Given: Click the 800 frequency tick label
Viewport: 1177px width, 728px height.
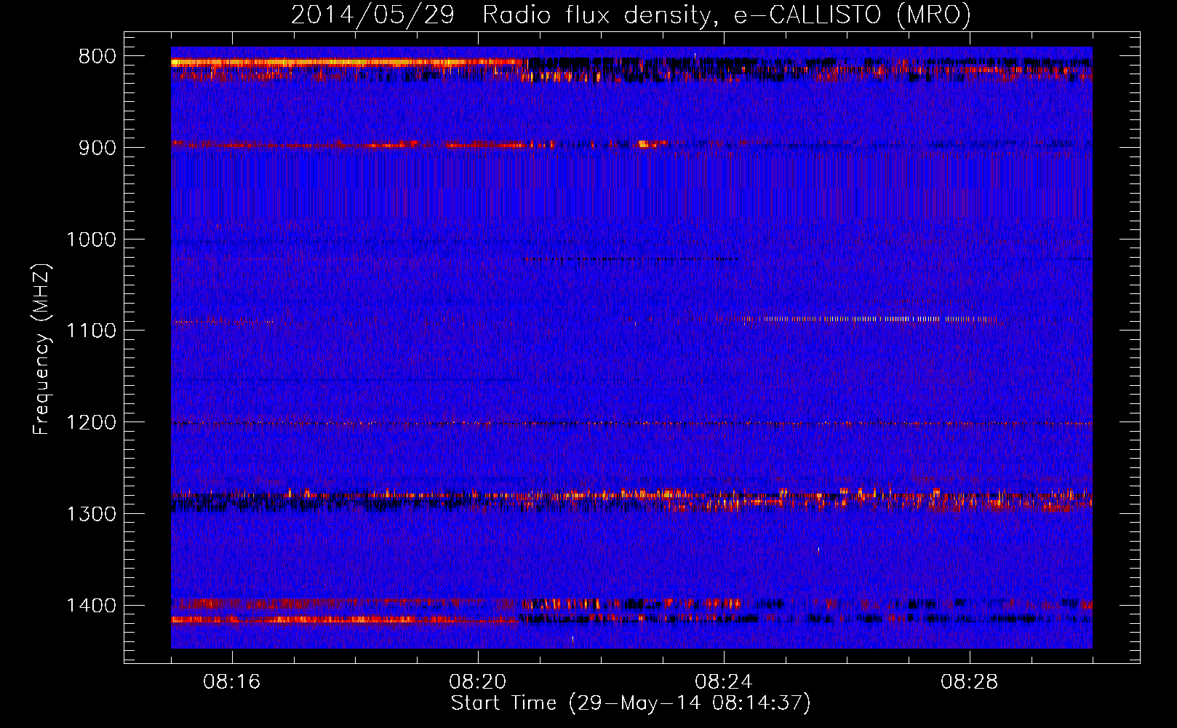Looking at the screenshot, I should 97,57.
